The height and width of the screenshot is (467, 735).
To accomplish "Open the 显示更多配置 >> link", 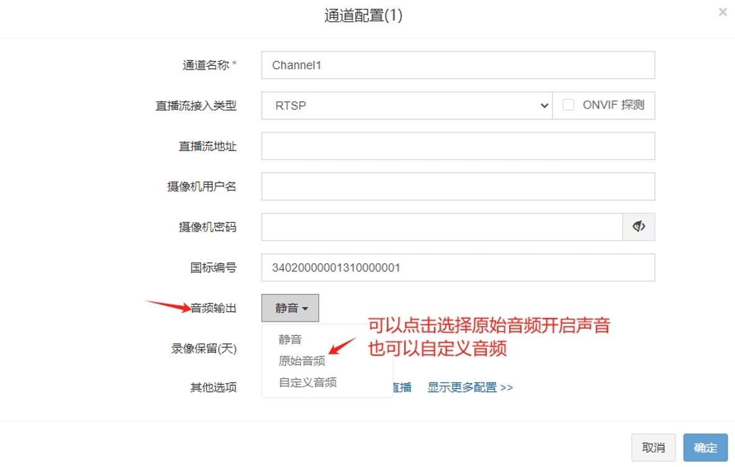I will click(470, 388).
